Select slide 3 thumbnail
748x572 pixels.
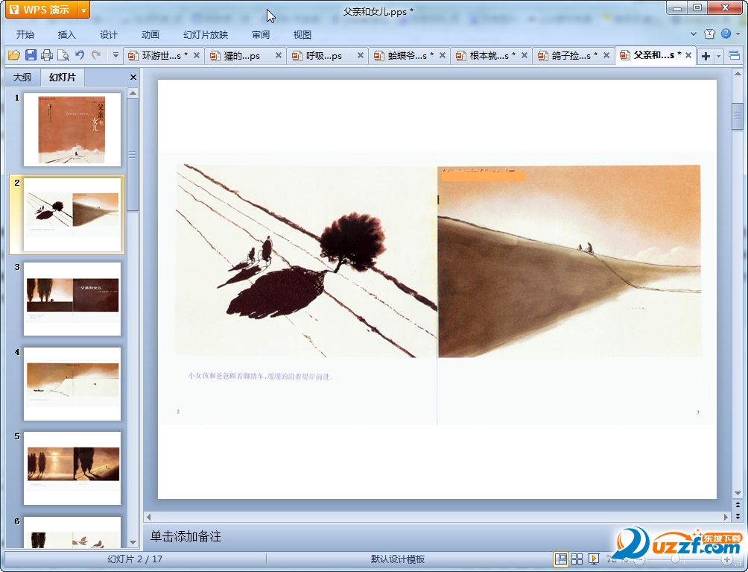click(72, 299)
